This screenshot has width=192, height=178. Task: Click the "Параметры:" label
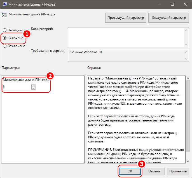point(11,68)
